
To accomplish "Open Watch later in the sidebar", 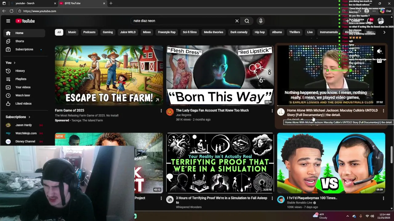I will pyautogui.click(x=25, y=95).
